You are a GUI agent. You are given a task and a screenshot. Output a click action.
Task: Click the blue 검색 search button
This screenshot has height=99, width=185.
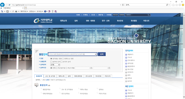[x=102, y=54]
